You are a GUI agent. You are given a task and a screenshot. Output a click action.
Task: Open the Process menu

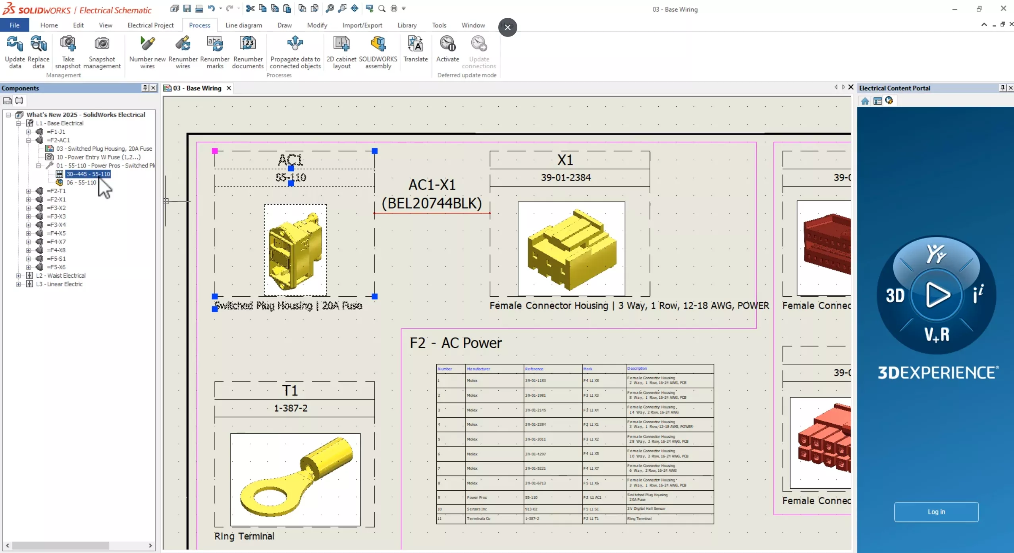pyautogui.click(x=200, y=25)
